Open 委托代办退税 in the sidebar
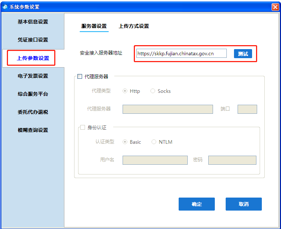Viewport: 281px width, 229px height. pos(33,112)
